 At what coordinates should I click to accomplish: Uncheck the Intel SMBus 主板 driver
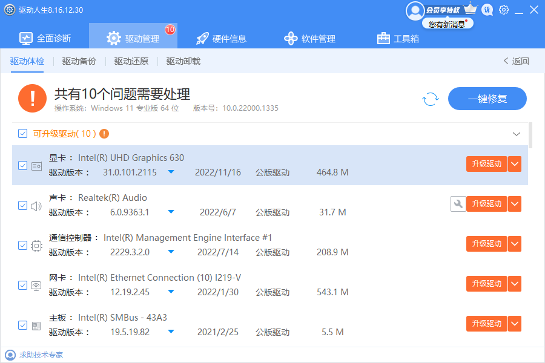point(23,324)
